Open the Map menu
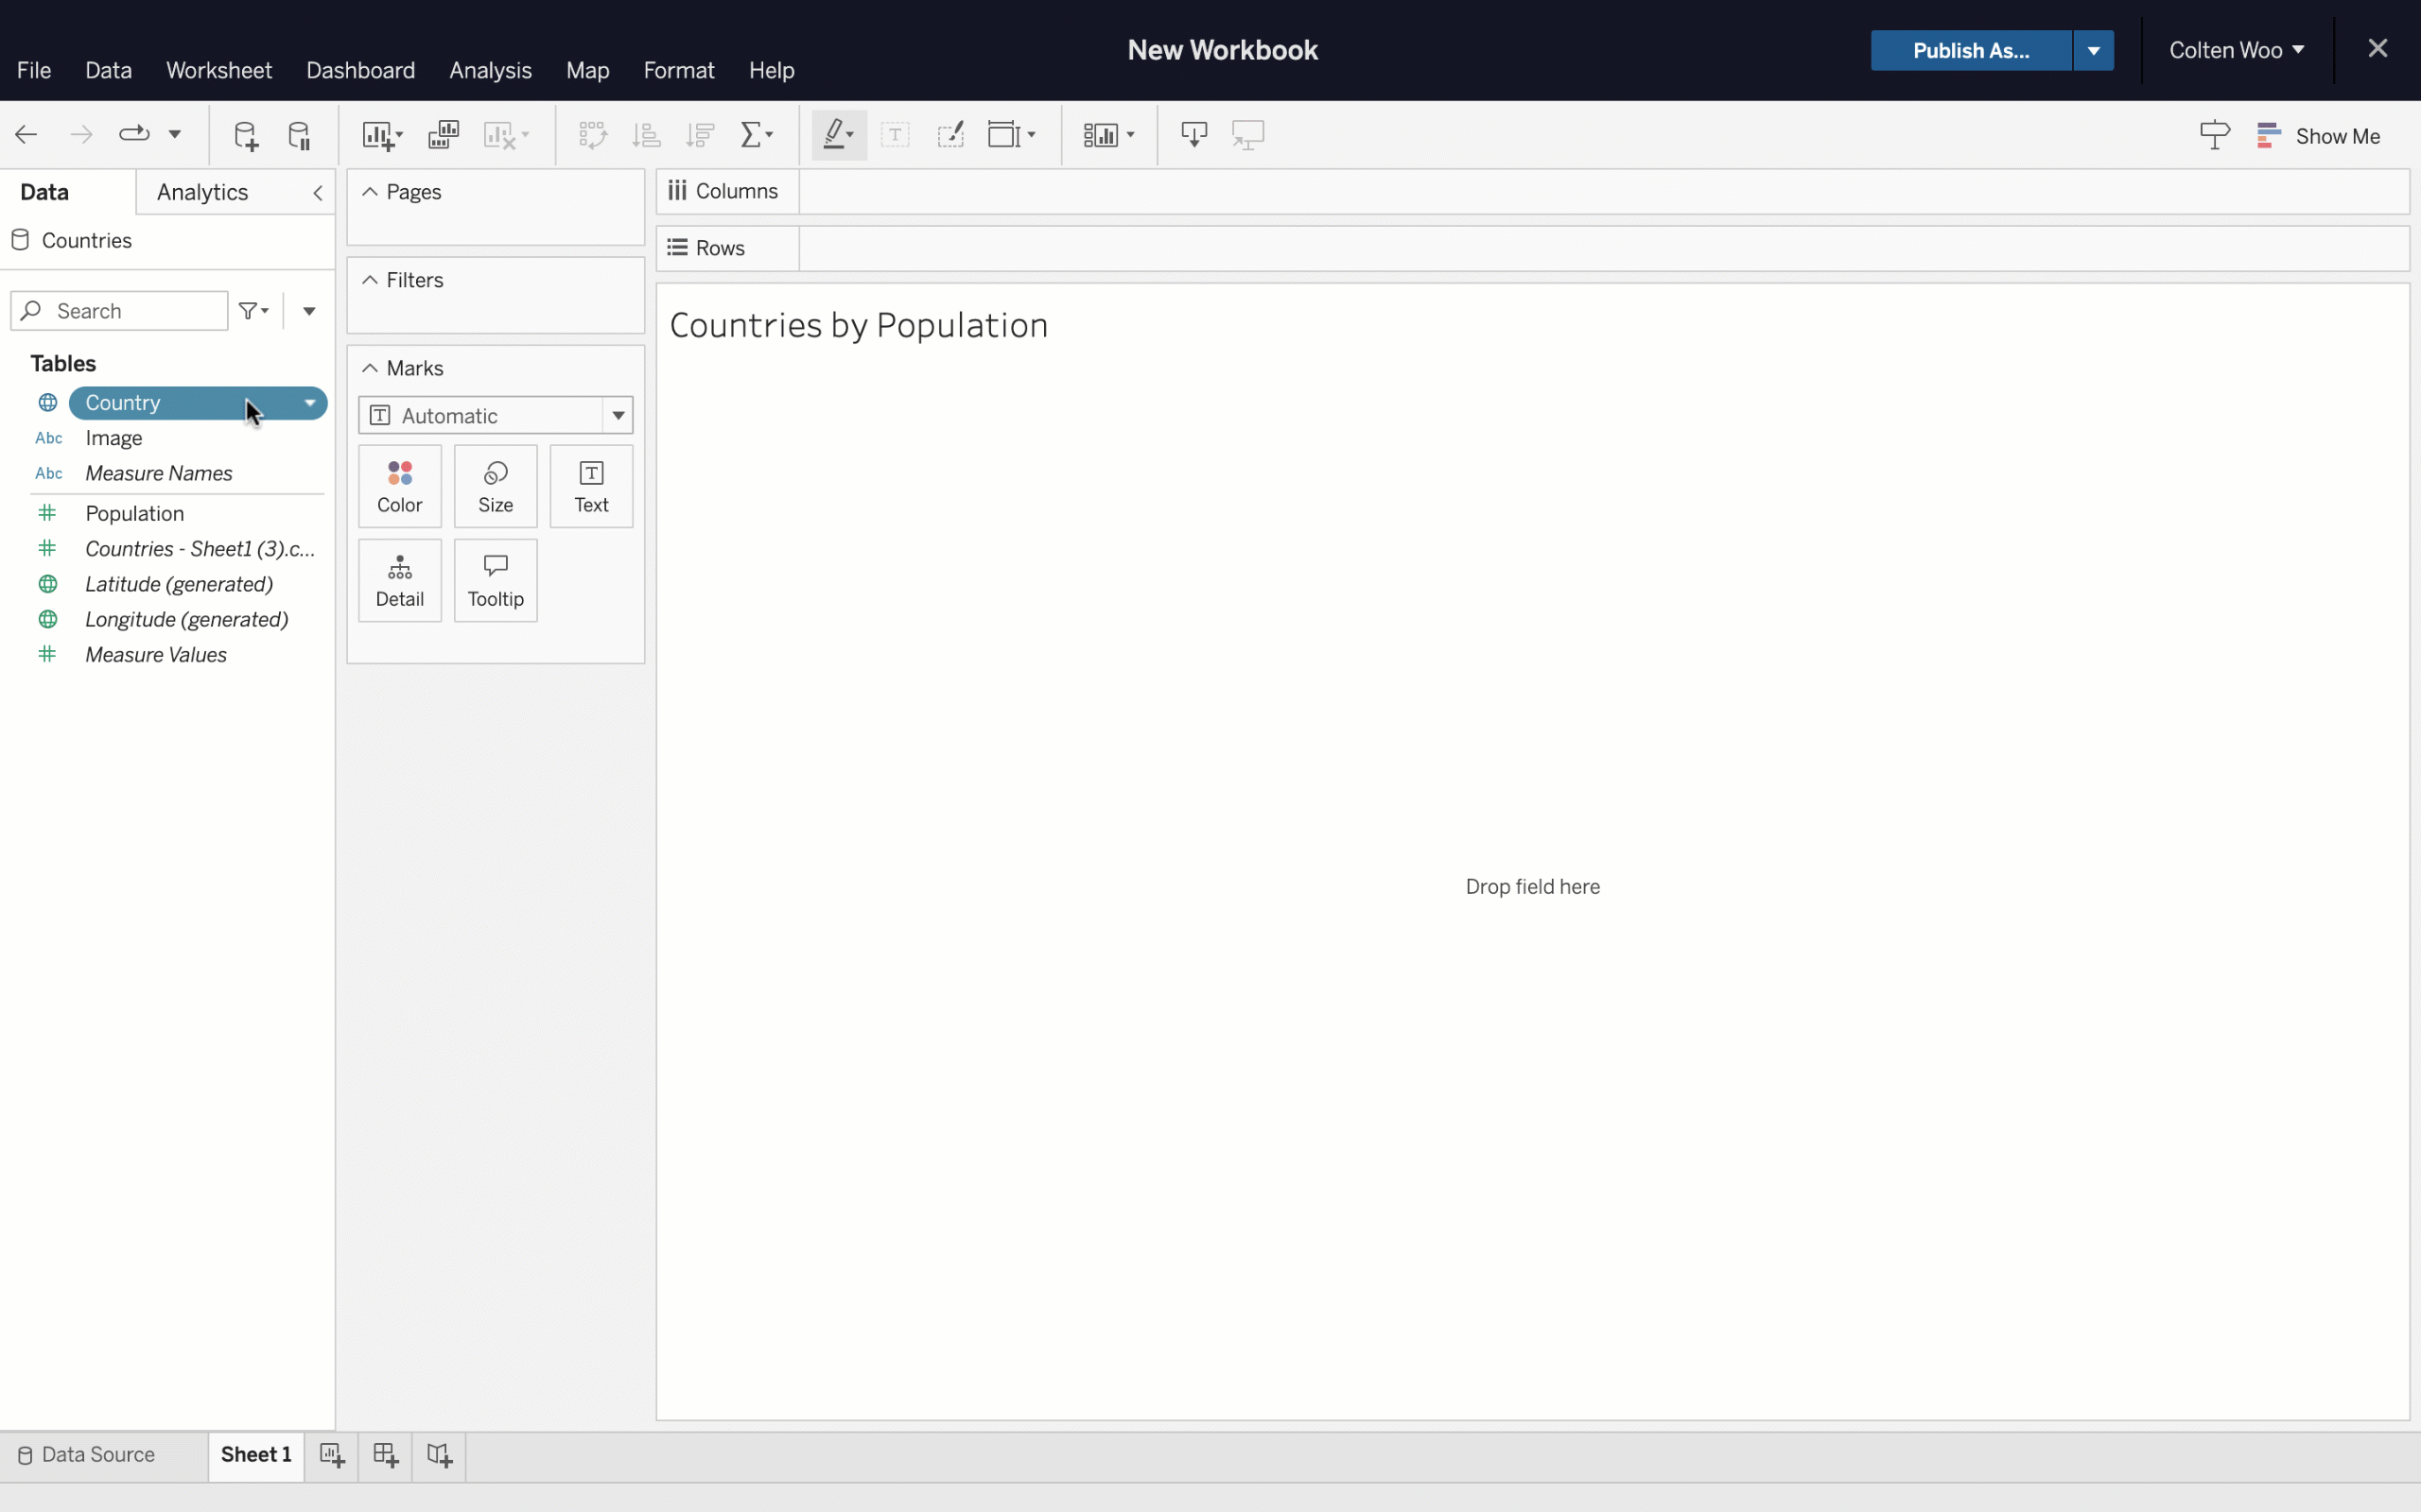Image resolution: width=2421 pixels, height=1512 pixels. click(585, 70)
